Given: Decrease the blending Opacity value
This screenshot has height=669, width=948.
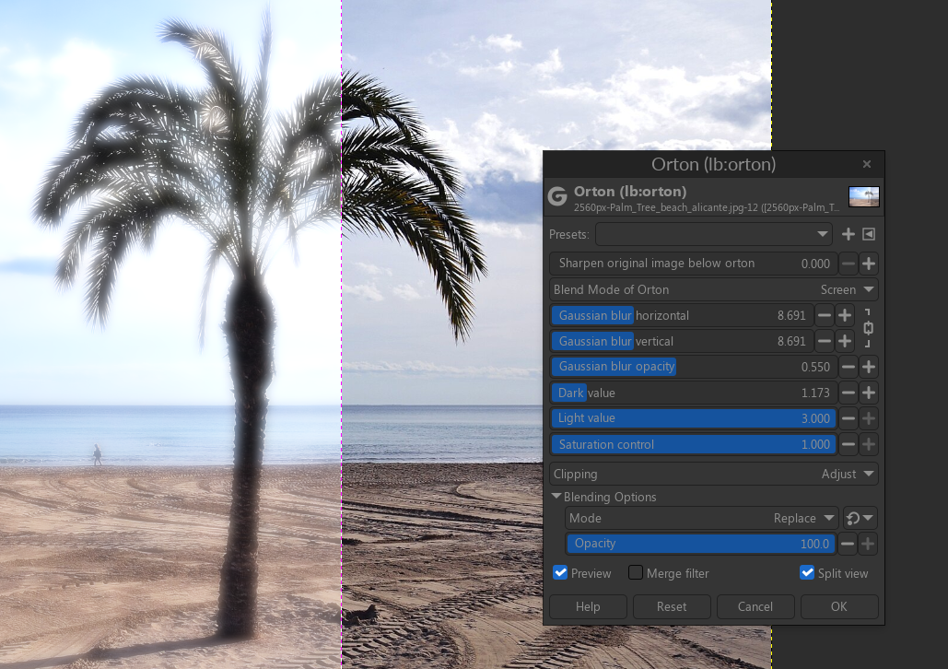Looking at the screenshot, I should click(848, 544).
